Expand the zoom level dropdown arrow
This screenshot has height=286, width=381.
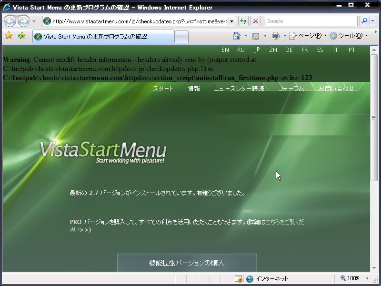click(x=367, y=278)
